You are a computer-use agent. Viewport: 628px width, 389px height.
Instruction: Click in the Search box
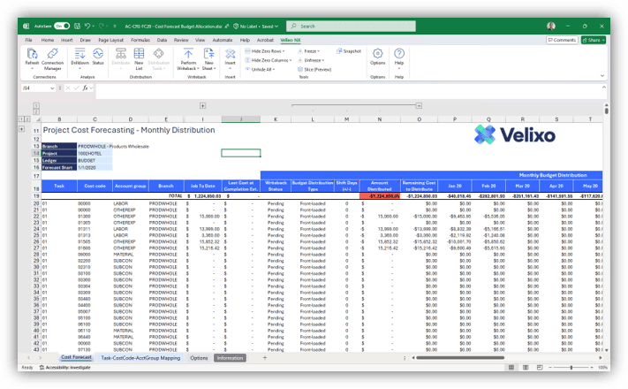pyautogui.click(x=351, y=26)
